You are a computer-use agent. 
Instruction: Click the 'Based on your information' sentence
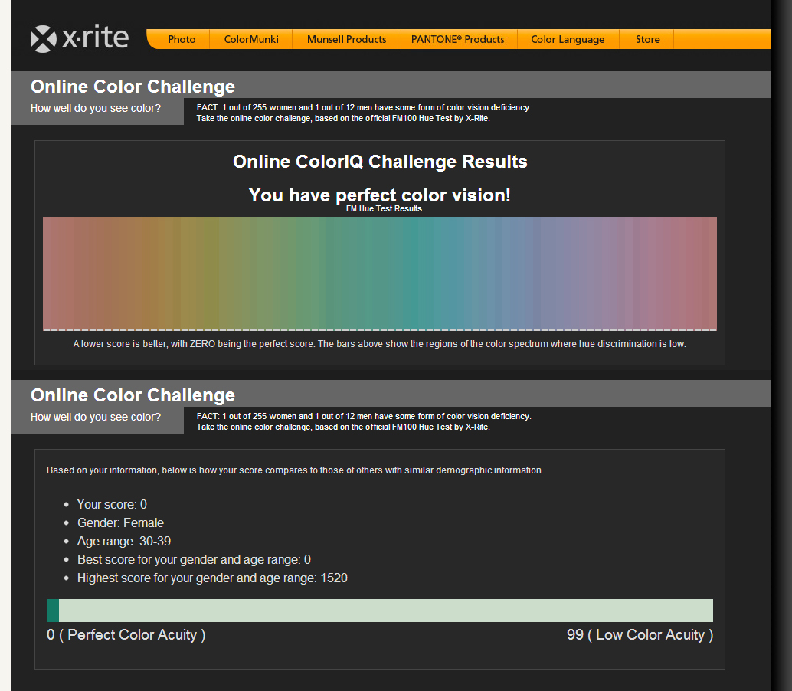click(295, 470)
